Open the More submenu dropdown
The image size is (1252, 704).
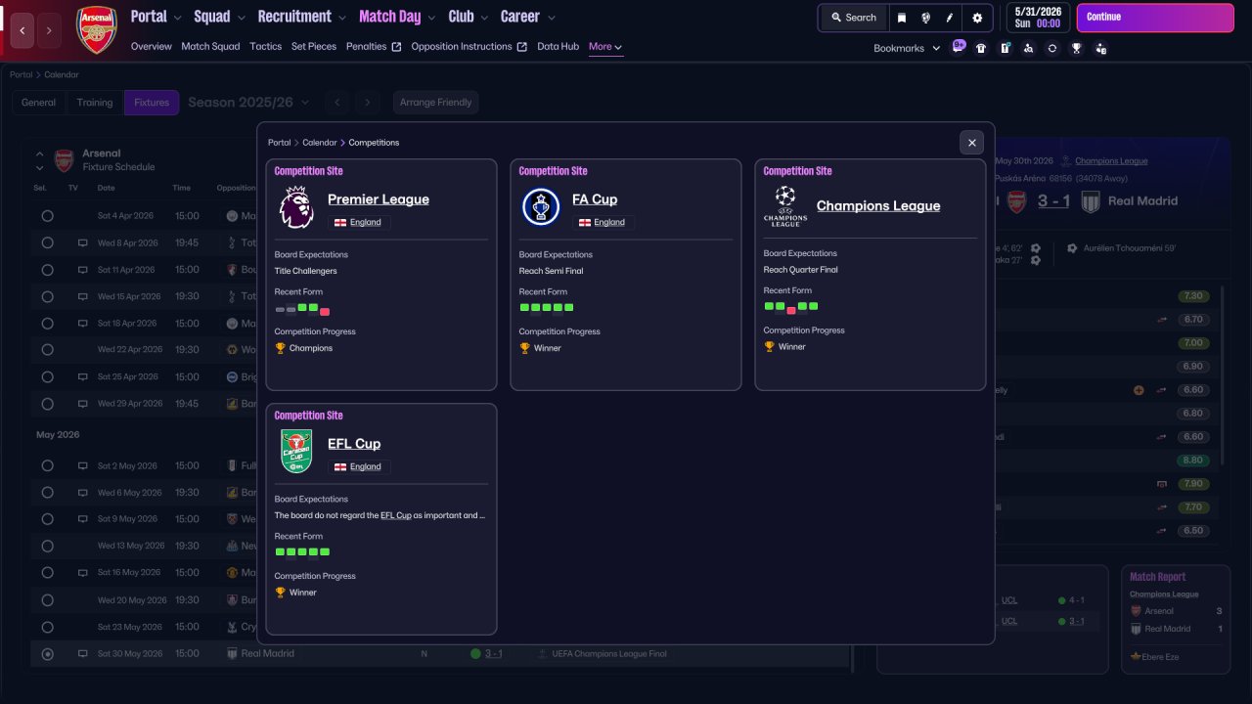[605, 47]
